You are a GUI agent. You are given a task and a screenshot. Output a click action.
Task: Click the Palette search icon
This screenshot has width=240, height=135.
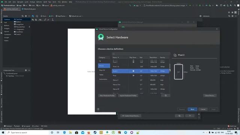(22, 16)
